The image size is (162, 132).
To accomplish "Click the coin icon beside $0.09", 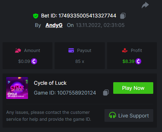I will tap(34, 61).
